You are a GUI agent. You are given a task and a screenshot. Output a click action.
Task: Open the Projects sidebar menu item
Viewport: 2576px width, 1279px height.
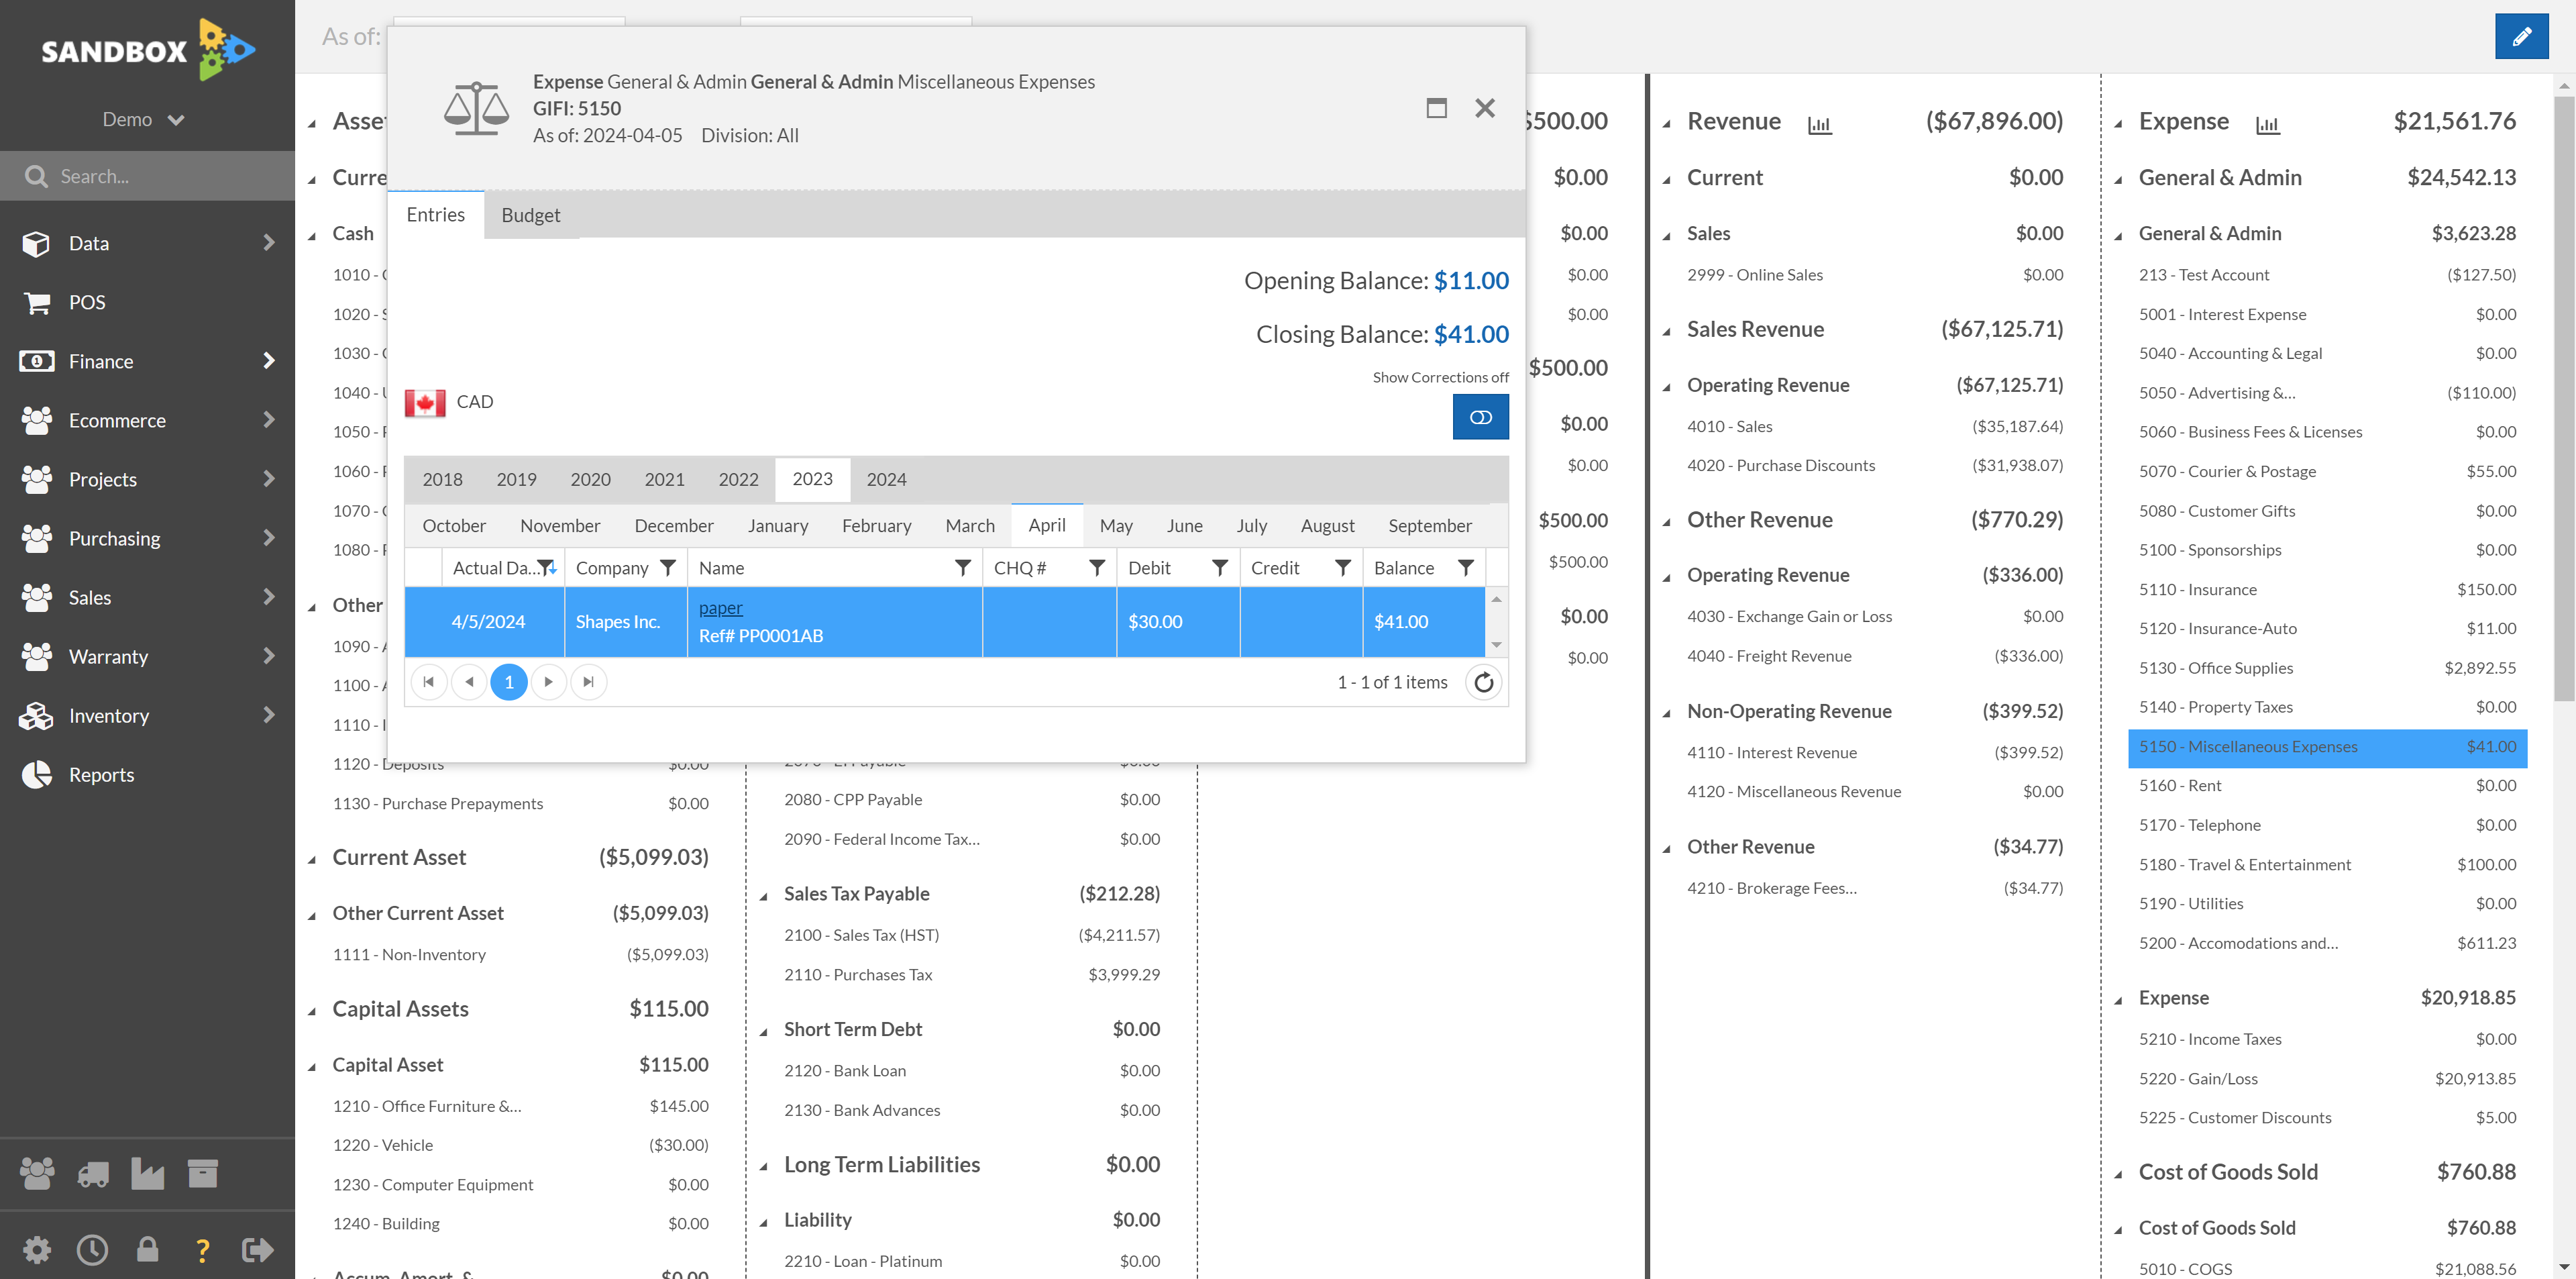(148, 479)
